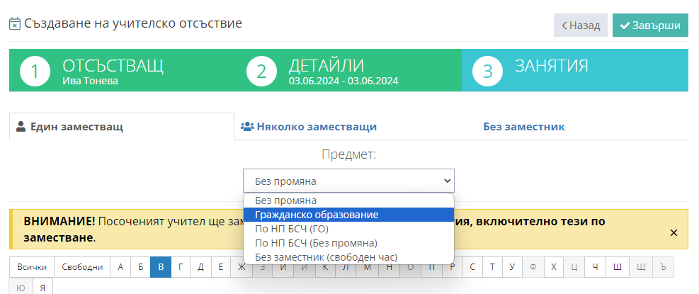The width and height of the screenshot is (699, 294).
Task: Switch to the Един заместващ tab
Action: click(121, 127)
